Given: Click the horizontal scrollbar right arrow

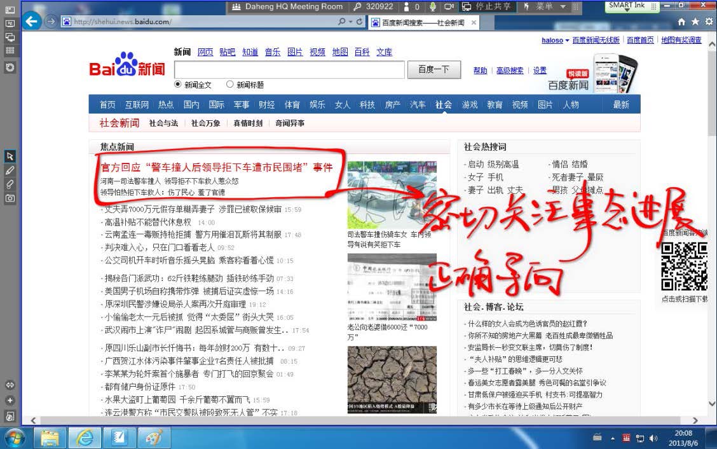Looking at the screenshot, I should tap(695, 420).
